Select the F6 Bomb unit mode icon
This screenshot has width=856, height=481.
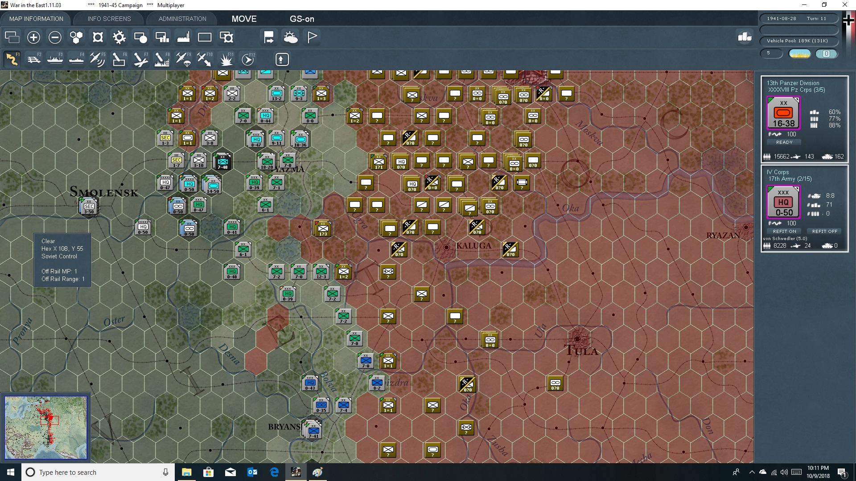119,59
